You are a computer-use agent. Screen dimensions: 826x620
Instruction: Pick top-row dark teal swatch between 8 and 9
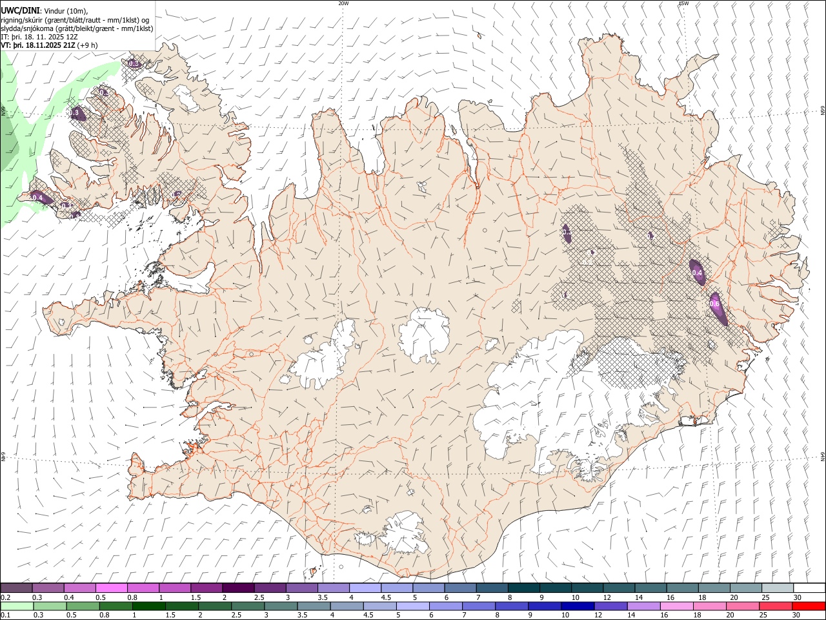pyautogui.click(x=524, y=588)
